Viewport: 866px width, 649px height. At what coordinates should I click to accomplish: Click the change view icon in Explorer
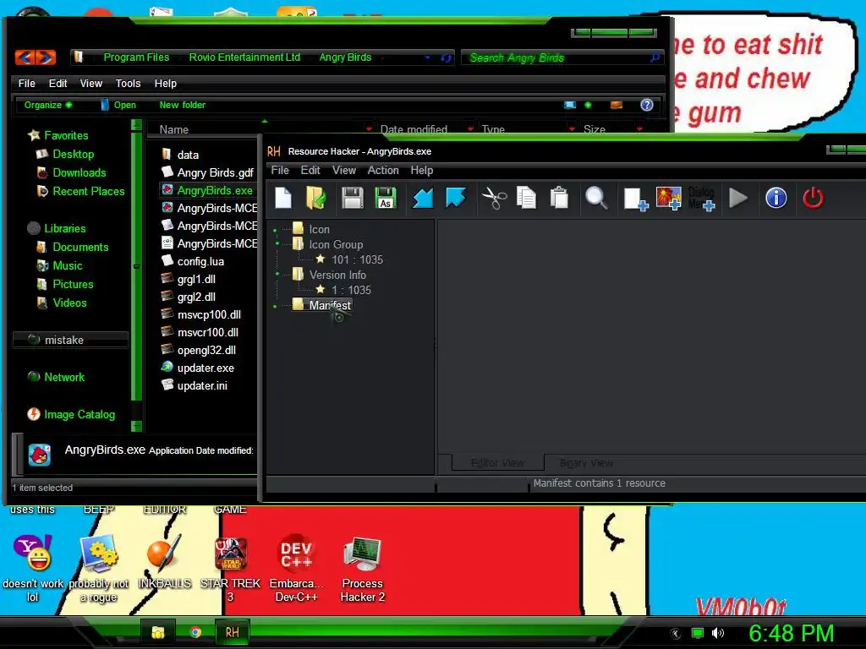click(x=570, y=105)
